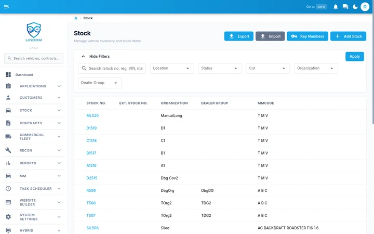
Task: Expand the Stock sidebar chevron
Action: pos(59,110)
